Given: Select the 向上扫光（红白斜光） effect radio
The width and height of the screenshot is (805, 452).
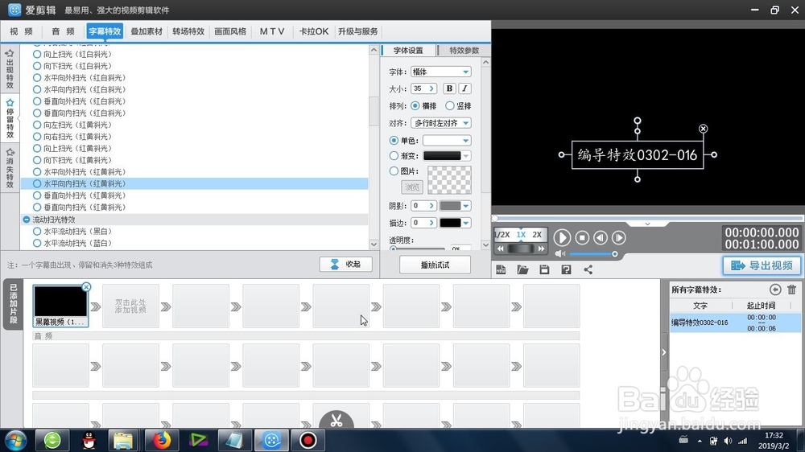Looking at the screenshot, I should click(37, 54).
